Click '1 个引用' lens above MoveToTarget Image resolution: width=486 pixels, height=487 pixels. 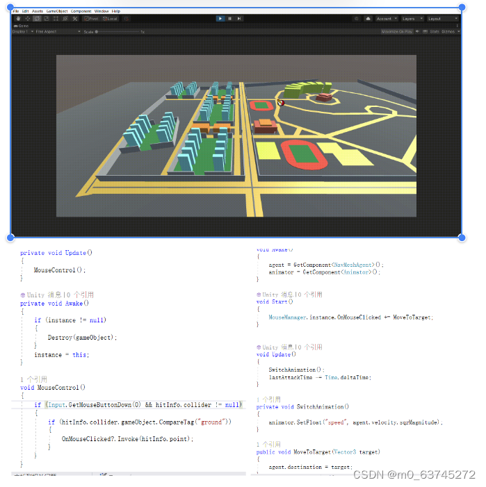(268, 445)
